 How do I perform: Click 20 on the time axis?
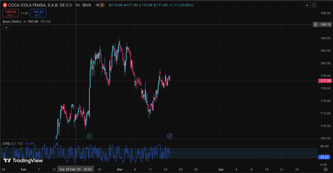tap(180, 169)
